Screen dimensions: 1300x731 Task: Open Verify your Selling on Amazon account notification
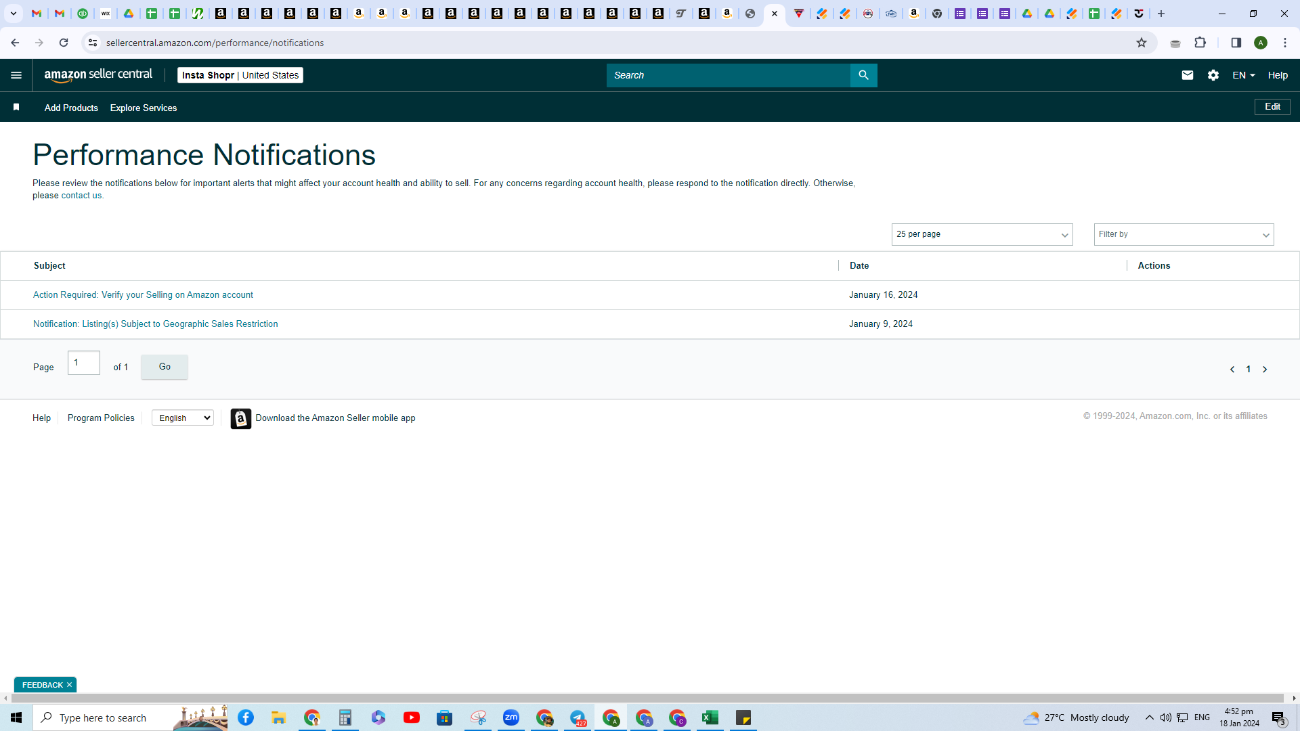coord(143,295)
